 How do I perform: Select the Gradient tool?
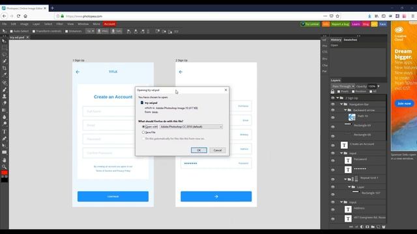4,110
